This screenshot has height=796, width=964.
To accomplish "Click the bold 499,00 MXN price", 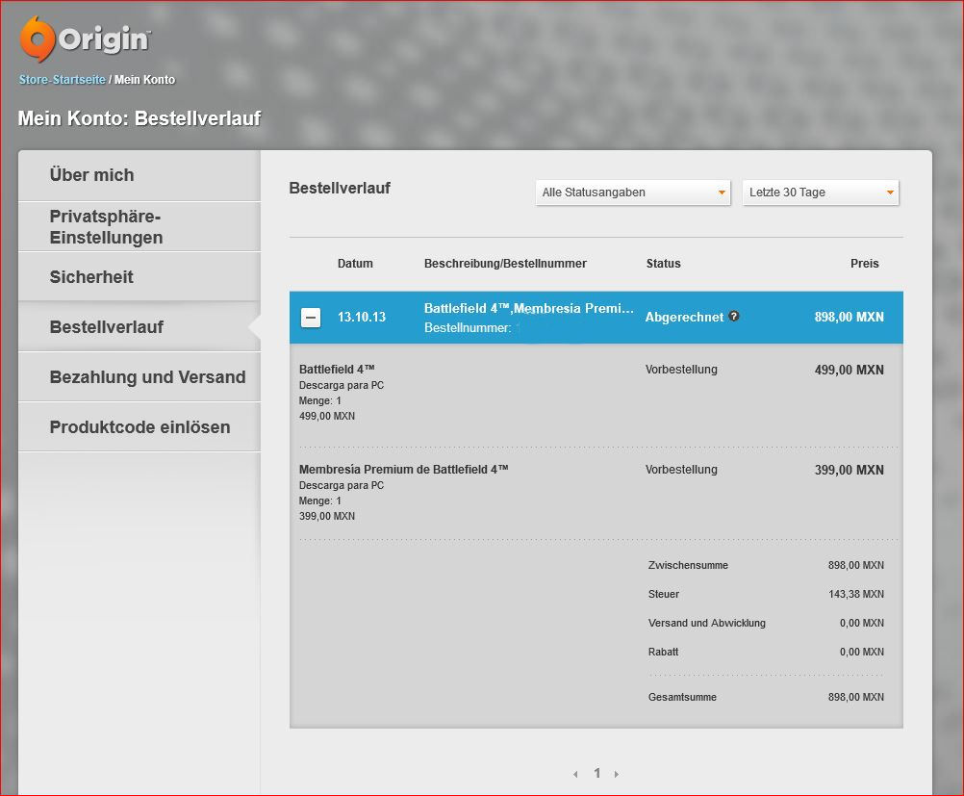I will [850, 370].
